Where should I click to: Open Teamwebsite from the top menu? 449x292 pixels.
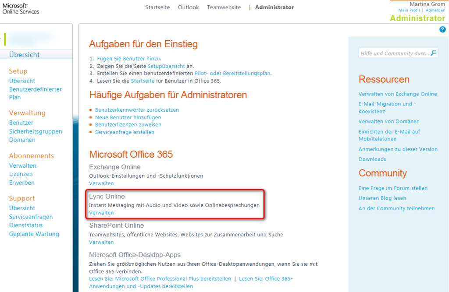224,7
